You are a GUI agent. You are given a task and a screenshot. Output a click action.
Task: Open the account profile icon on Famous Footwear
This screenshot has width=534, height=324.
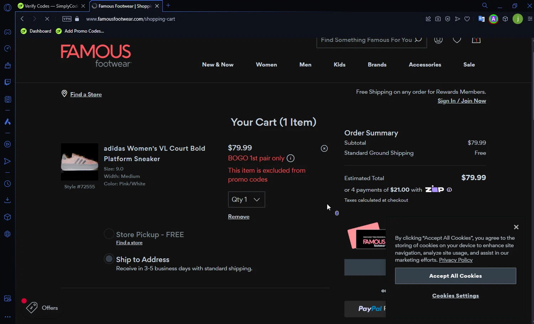[x=438, y=40]
